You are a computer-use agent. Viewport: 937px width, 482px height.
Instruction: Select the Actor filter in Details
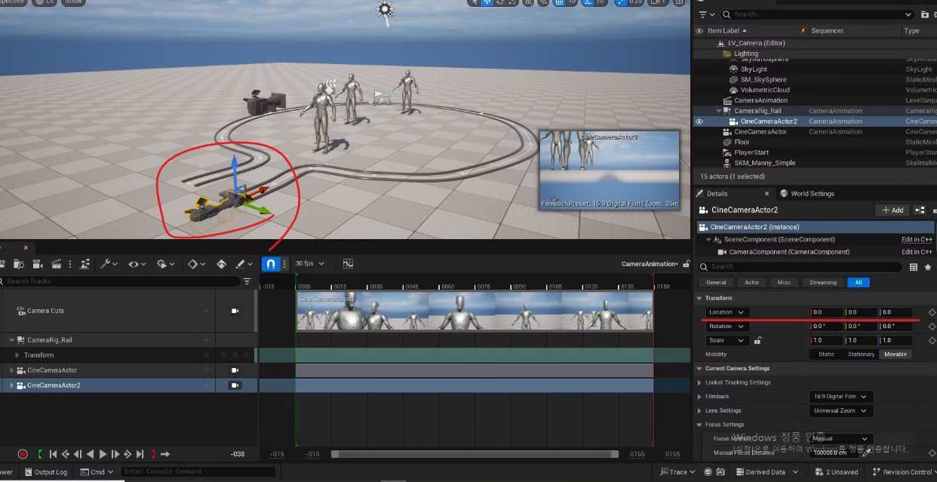pyautogui.click(x=751, y=283)
